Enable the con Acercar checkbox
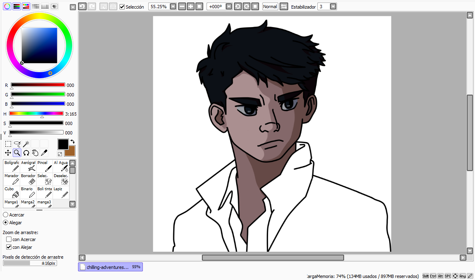475x280 pixels. point(9,239)
